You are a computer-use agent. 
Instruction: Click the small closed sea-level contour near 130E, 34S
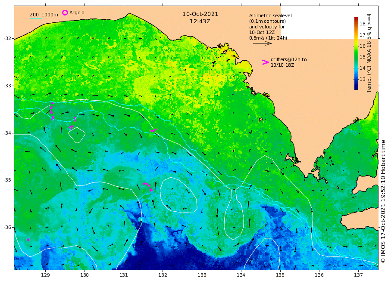tap(77, 135)
